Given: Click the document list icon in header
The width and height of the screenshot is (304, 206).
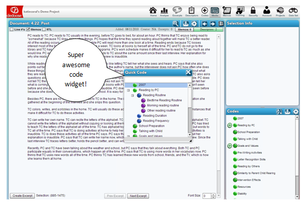Looking at the screenshot, I should click(221, 24).
